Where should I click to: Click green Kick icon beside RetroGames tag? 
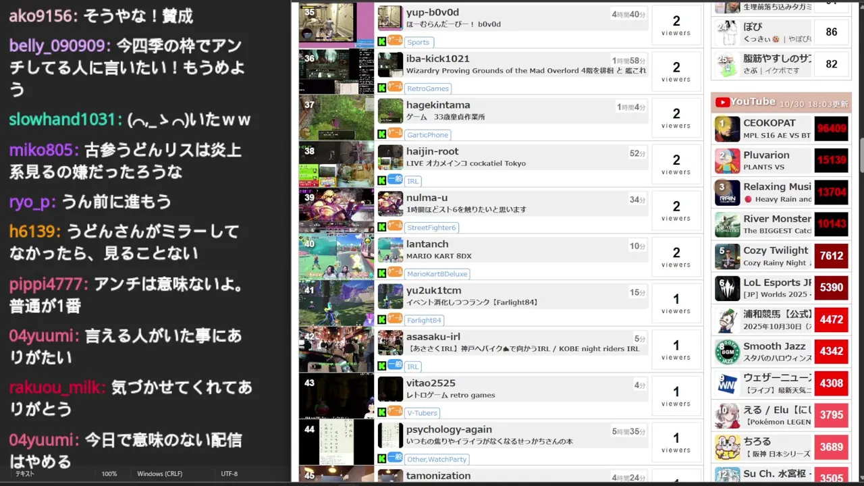pos(382,88)
